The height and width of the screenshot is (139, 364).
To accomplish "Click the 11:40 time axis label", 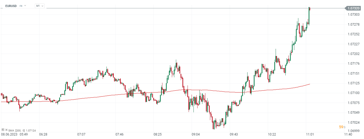I will pyautogui.click(x=348, y=134).
